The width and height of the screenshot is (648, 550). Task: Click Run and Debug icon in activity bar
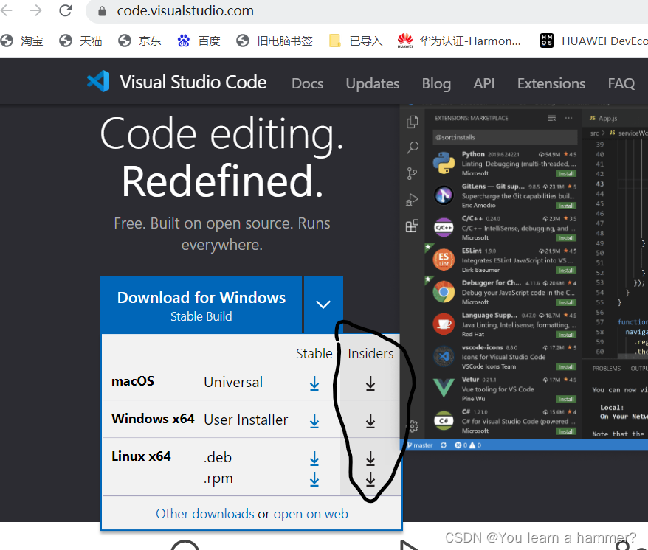[412, 200]
